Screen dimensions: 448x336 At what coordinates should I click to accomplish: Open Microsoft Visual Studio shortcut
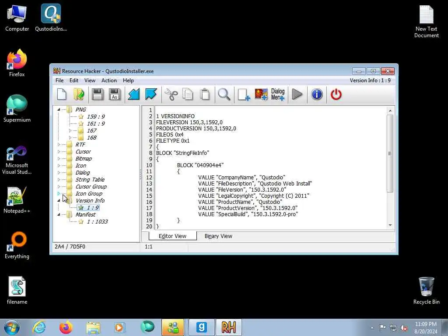click(17, 160)
